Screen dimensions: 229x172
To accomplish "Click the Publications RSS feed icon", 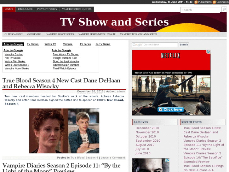I will (x=196, y=2).
